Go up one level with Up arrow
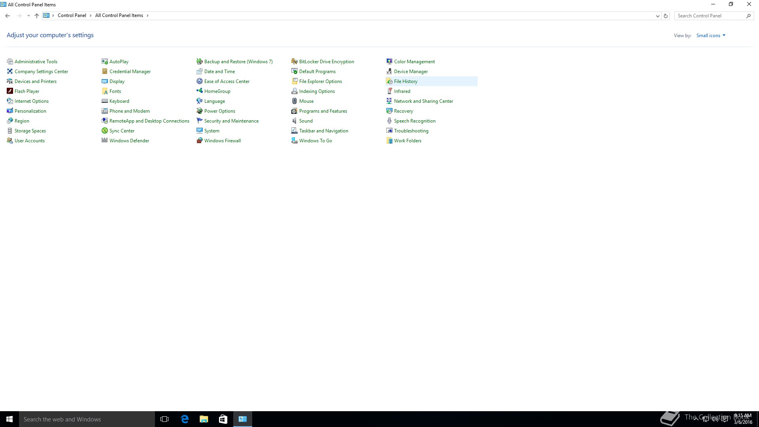759x427 pixels. click(37, 16)
